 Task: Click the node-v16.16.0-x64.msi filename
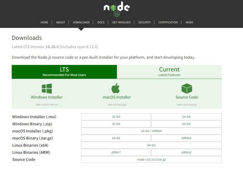(47, 105)
